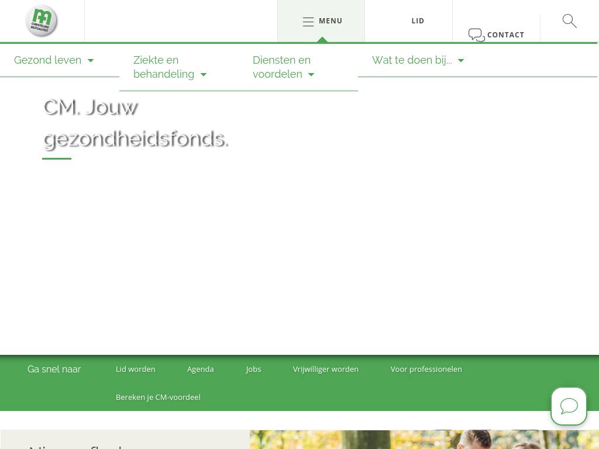
Task: Expand the Diensten en voordelen dropdown
Action: pos(311,74)
